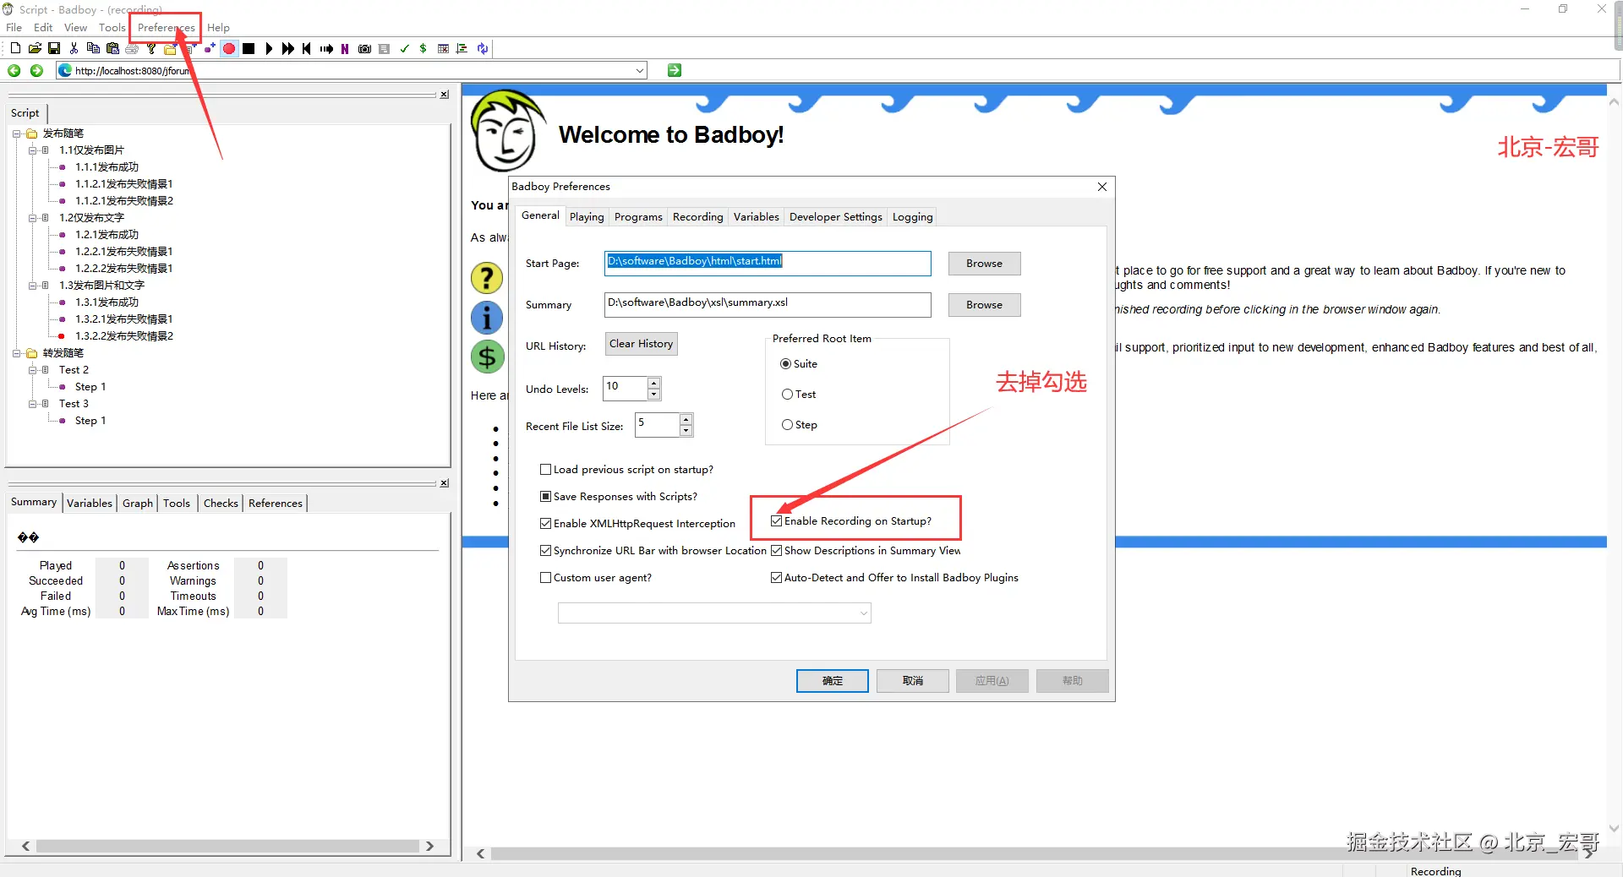The height and width of the screenshot is (877, 1623).
Task: Click the green dollar icon on welcome page
Action: click(x=487, y=357)
